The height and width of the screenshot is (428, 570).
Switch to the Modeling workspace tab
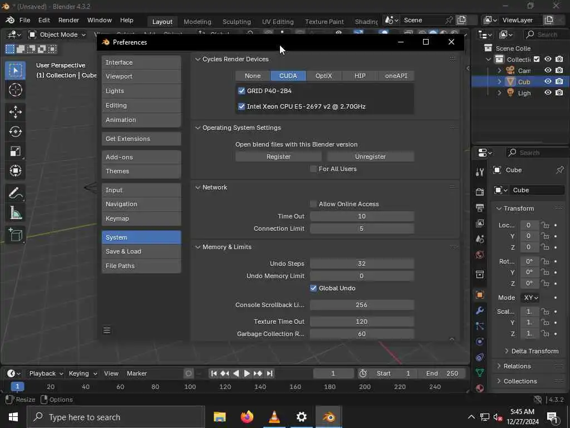pyautogui.click(x=198, y=22)
